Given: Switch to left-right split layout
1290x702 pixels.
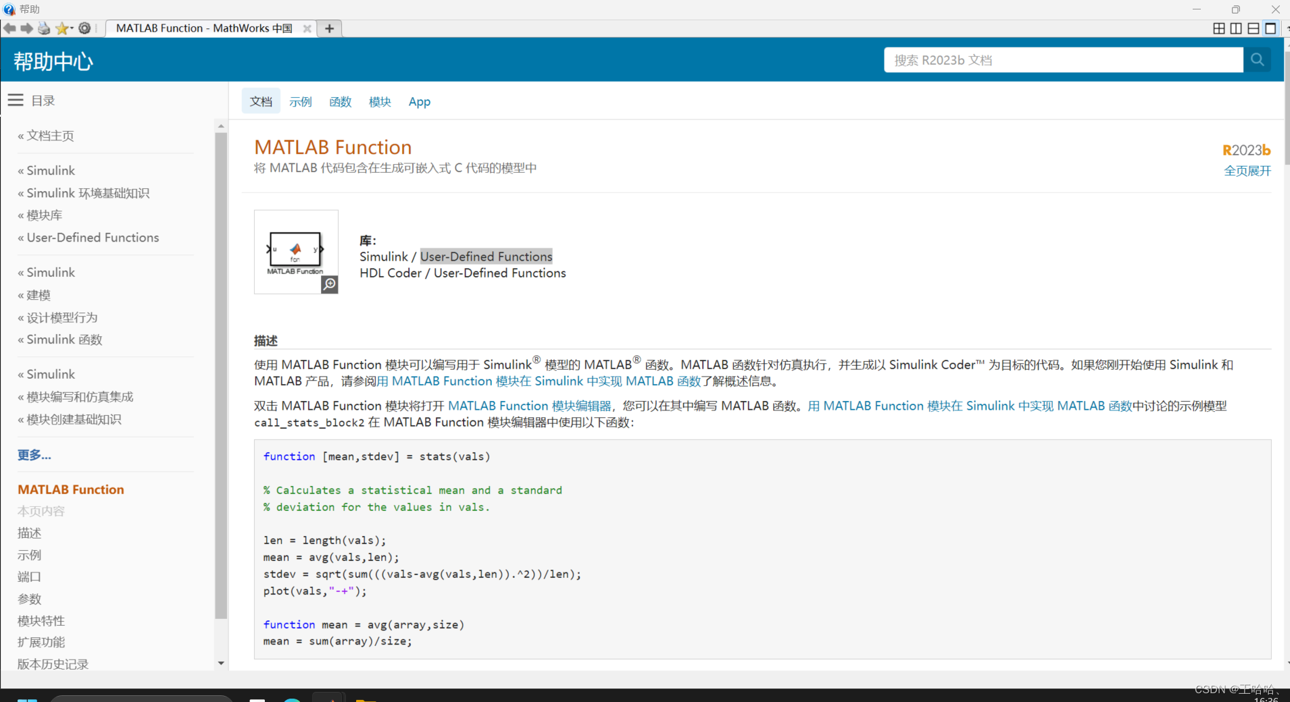Looking at the screenshot, I should pyautogui.click(x=1236, y=28).
